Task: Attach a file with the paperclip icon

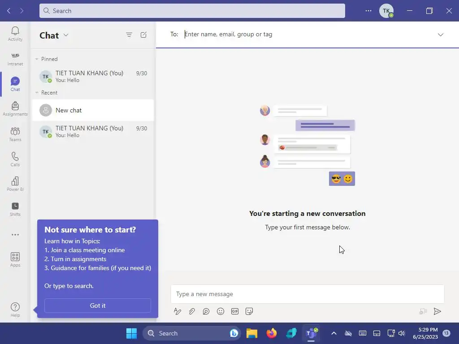Action: point(192,311)
